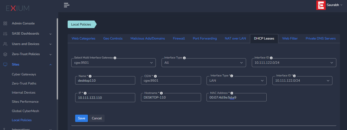This screenshot has height=130, width=347.
Task: Click the Sites monitor icon
Action: click(x=5, y=64)
